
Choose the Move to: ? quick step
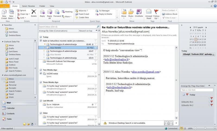click(x=82, y=11)
